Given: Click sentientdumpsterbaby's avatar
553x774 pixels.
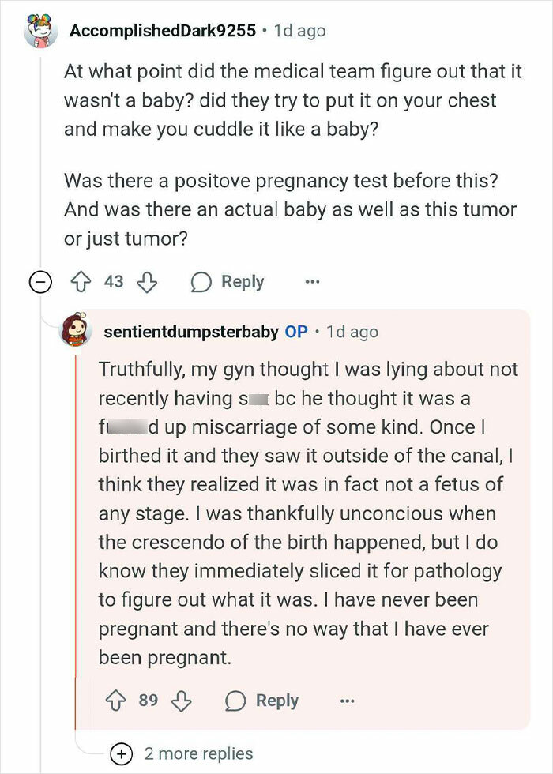Looking at the screenshot, I should [x=75, y=331].
